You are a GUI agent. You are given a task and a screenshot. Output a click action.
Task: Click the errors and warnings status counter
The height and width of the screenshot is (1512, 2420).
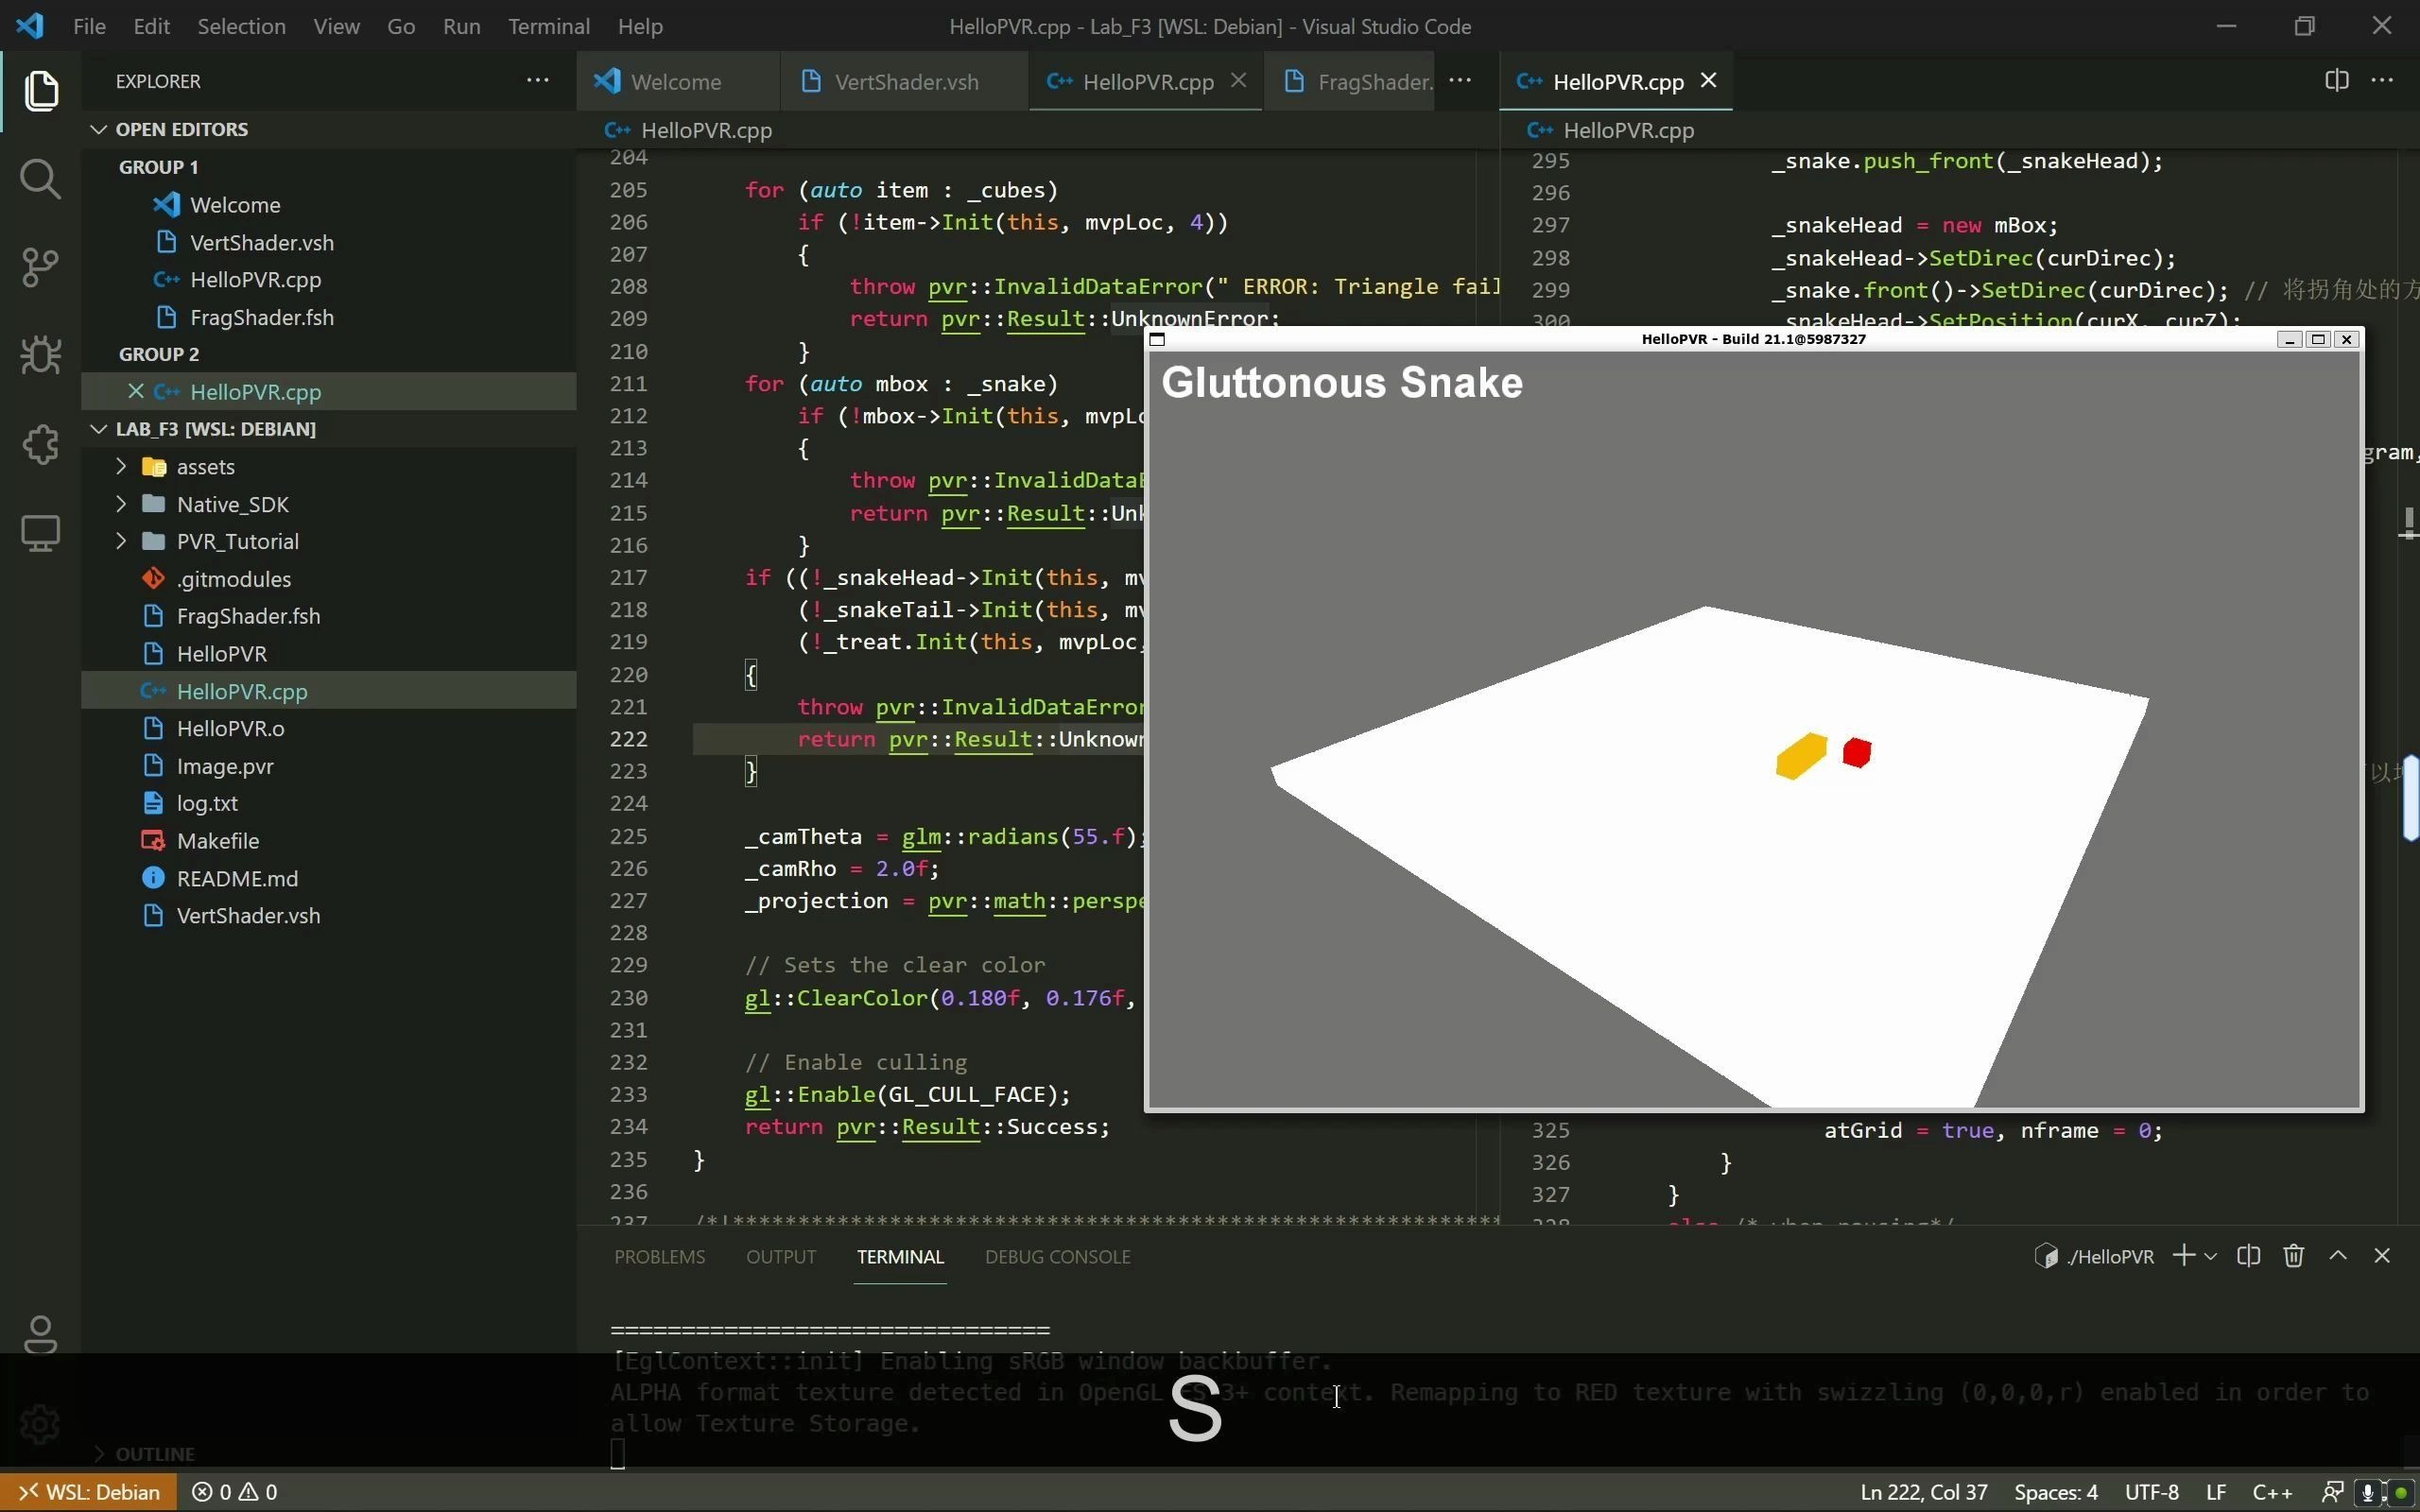click(x=235, y=1492)
